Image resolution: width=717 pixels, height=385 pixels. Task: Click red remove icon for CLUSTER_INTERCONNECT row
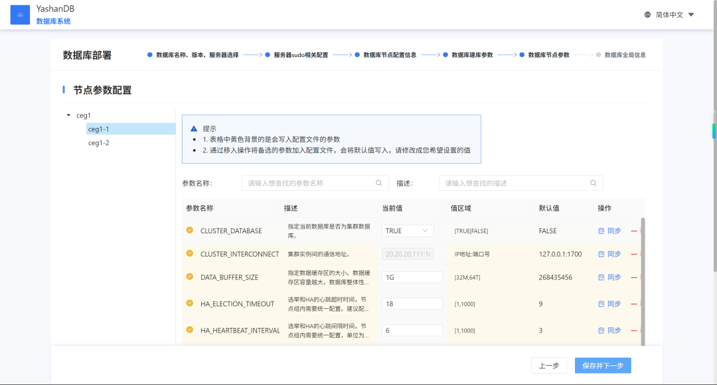(634, 254)
